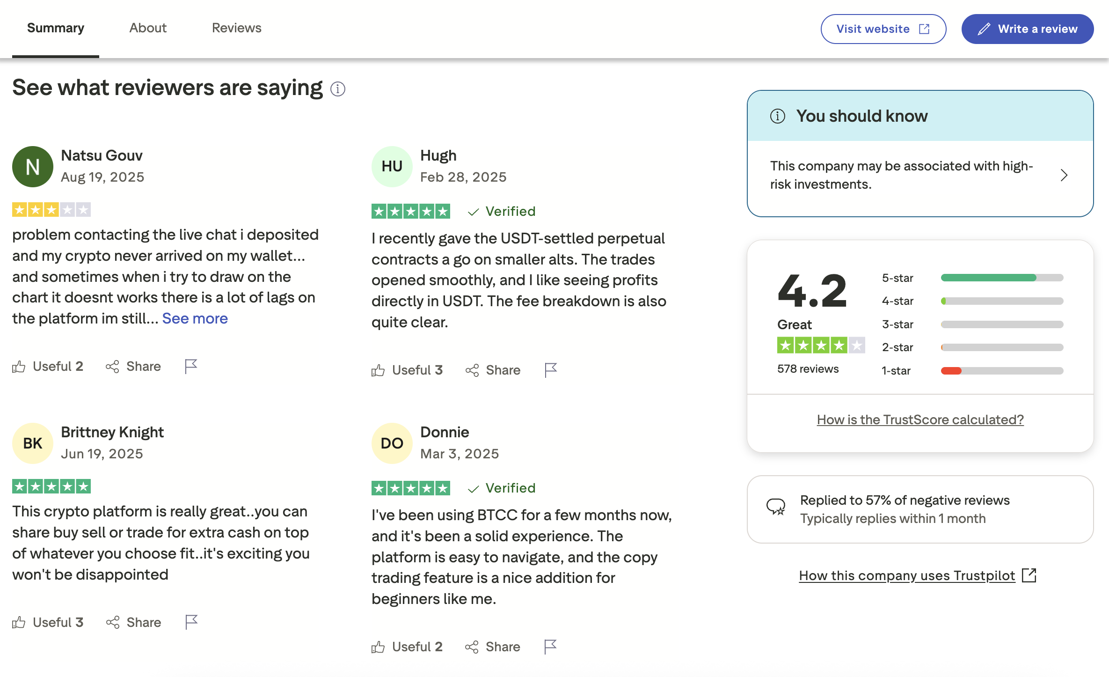Switch to the About tab

pos(148,28)
